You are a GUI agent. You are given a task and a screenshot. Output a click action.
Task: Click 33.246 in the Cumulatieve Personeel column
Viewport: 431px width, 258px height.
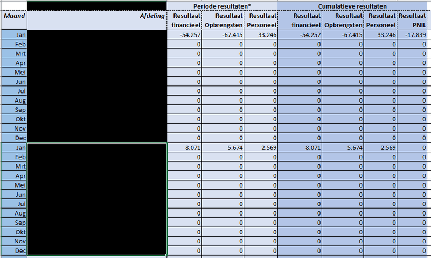pos(380,35)
